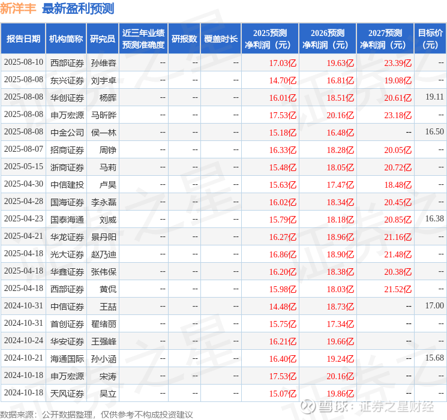This screenshot has height=420, width=447.
Task: Click target price 16.38
Action: pos(434,218)
